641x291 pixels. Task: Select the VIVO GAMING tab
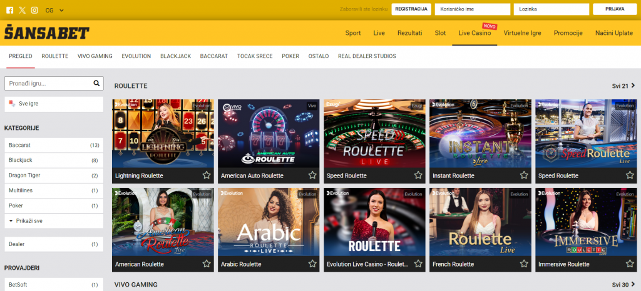[x=95, y=56]
